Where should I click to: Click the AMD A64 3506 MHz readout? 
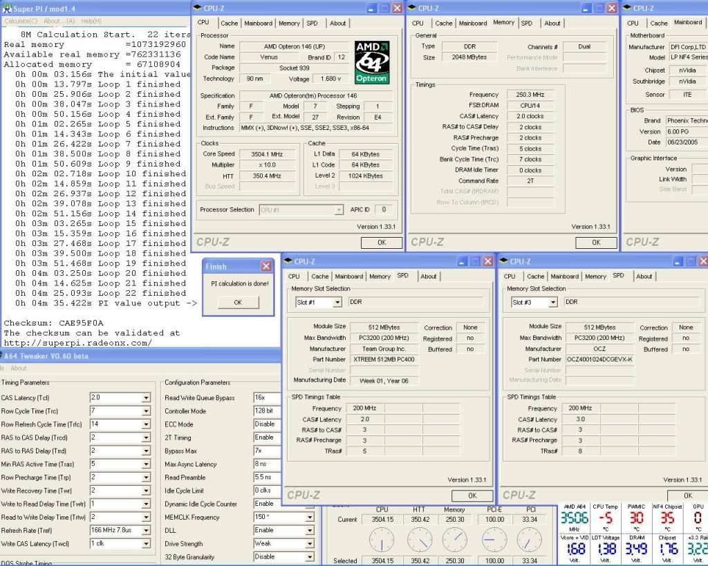point(575,518)
